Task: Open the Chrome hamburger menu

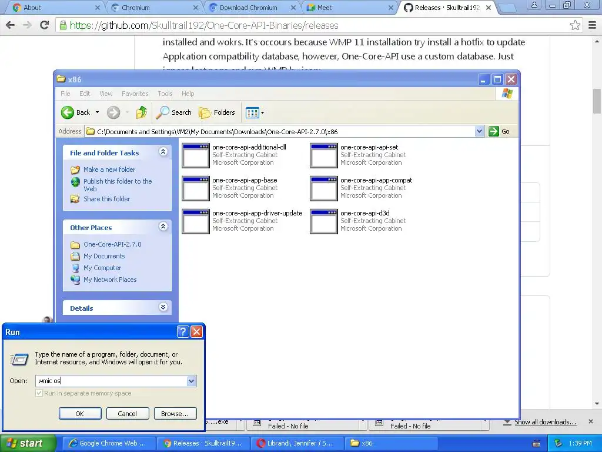Action: pyautogui.click(x=593, y=25)
